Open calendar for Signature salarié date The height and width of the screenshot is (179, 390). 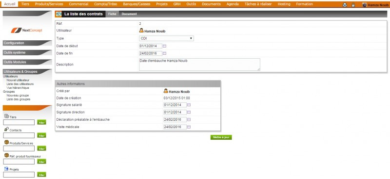189,105
